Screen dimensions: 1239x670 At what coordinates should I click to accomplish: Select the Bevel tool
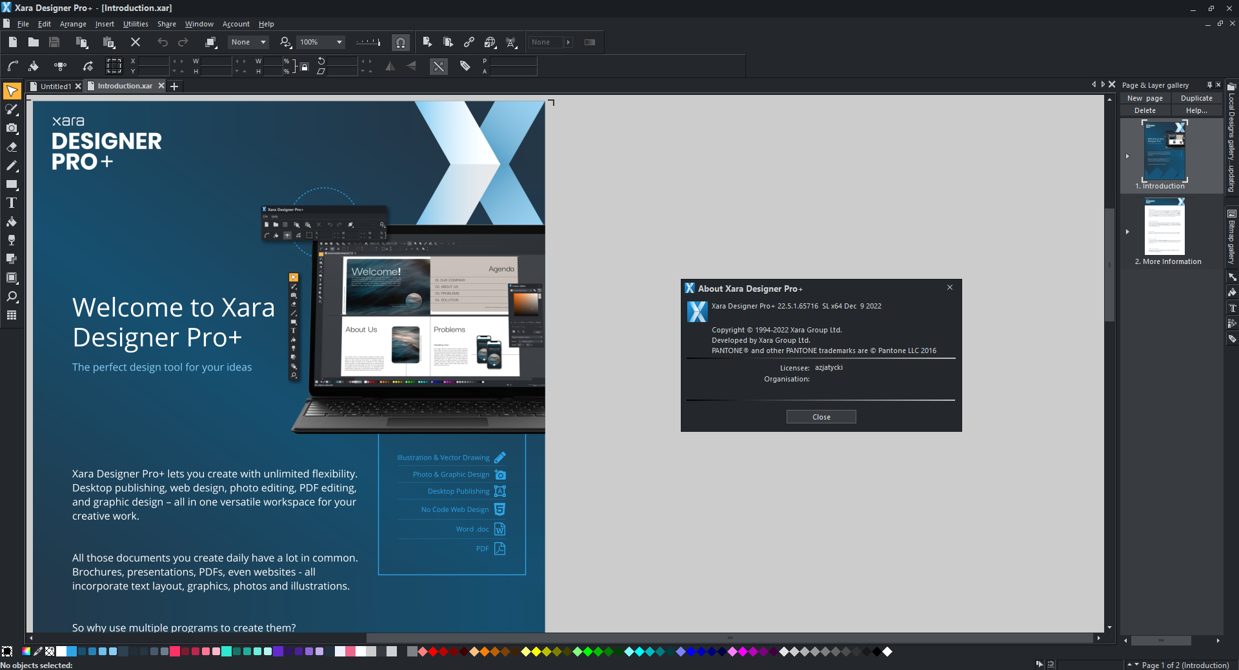[x=12, y=278]
